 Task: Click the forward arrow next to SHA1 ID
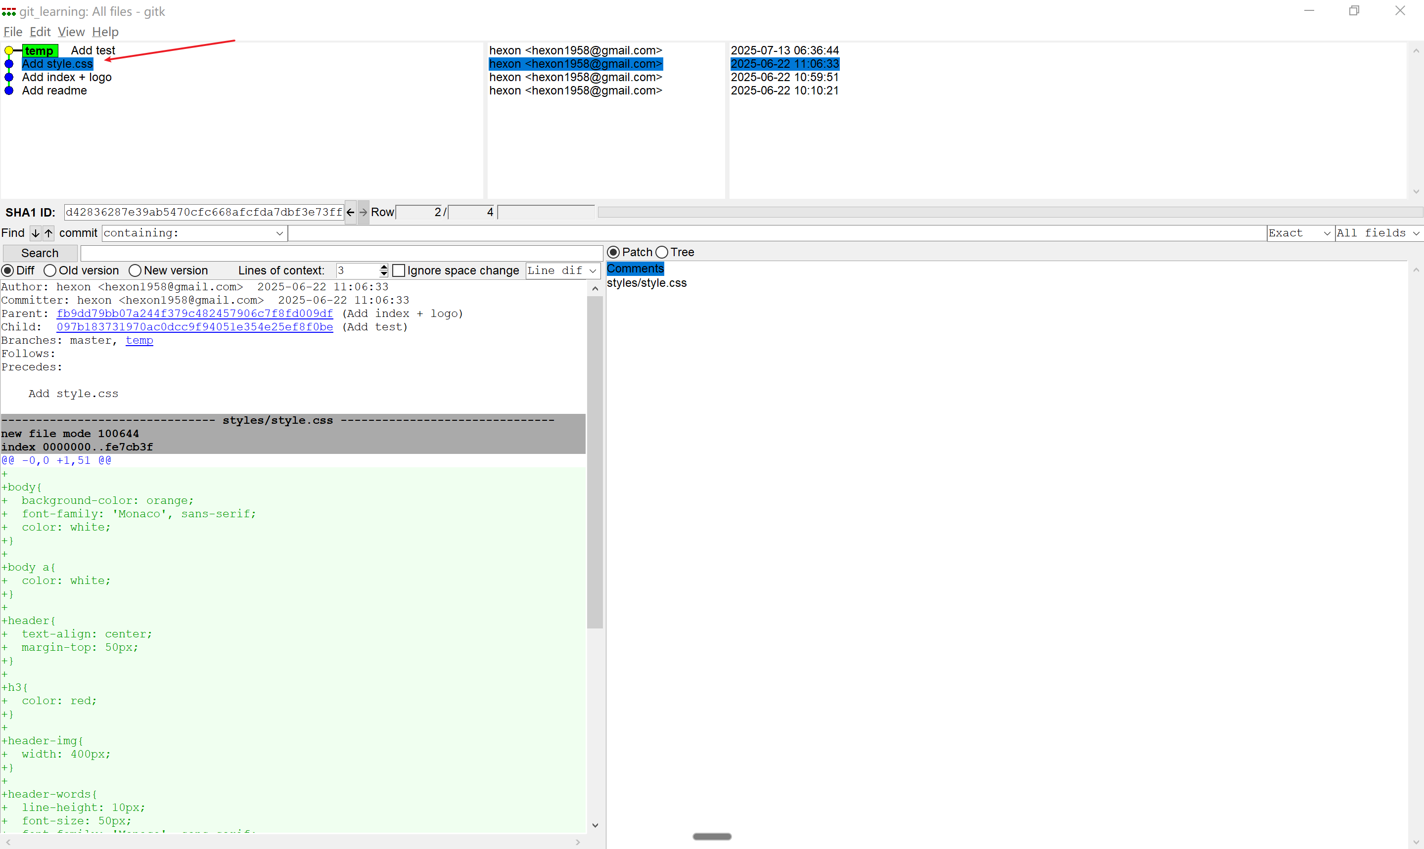[363, 212]
